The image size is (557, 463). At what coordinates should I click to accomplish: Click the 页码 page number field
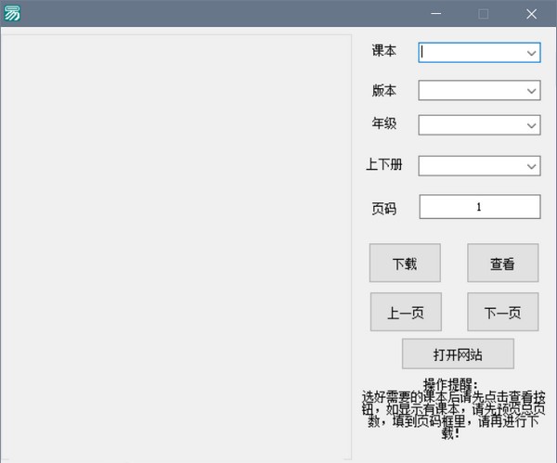click(480, 207)
